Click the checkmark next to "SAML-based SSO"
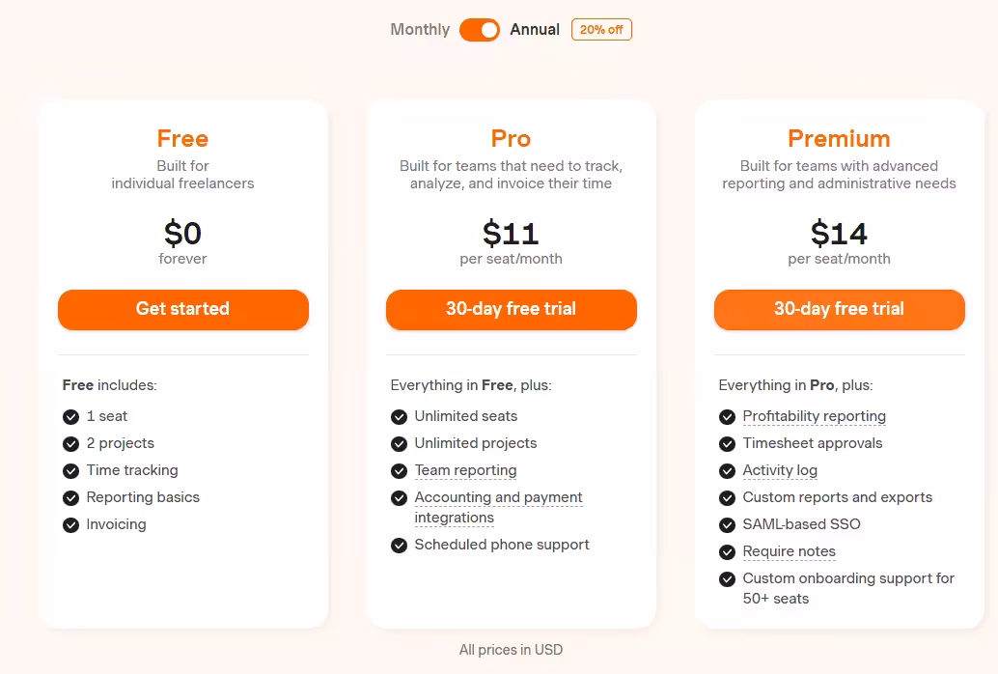 727,524
